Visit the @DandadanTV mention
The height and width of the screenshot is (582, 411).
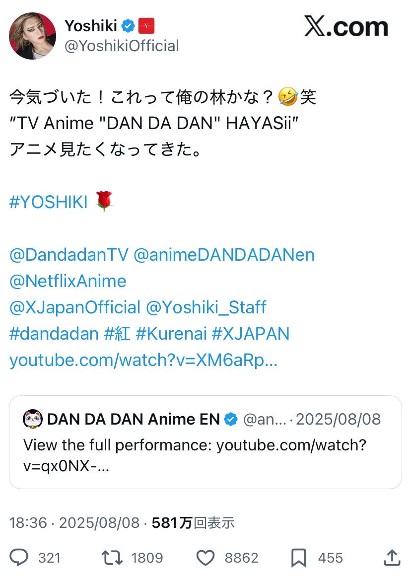click(68, 255)
